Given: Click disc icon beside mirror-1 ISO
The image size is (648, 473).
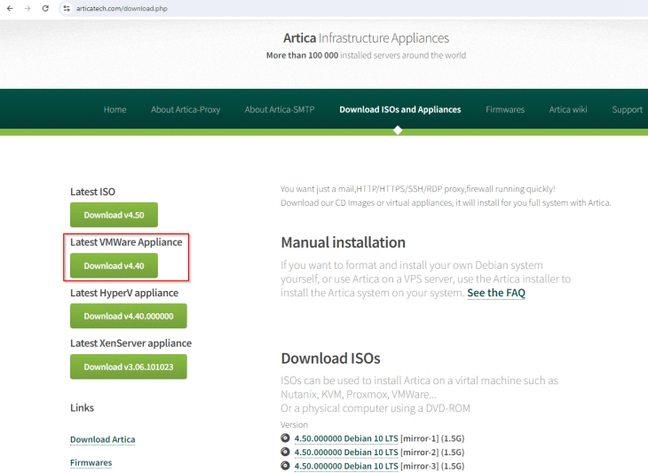Looking at the screenshot, I should (x=286, y=438).
